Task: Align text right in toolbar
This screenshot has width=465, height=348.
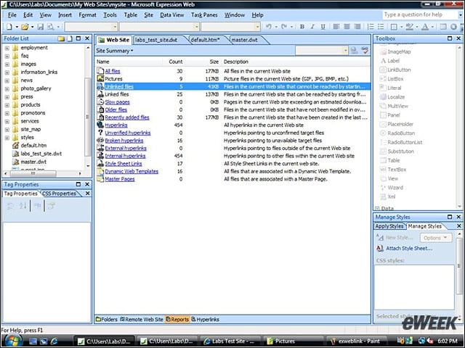Action: 357,27
